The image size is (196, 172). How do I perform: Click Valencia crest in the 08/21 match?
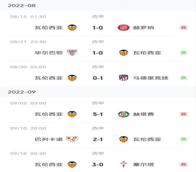pos(123,53)
